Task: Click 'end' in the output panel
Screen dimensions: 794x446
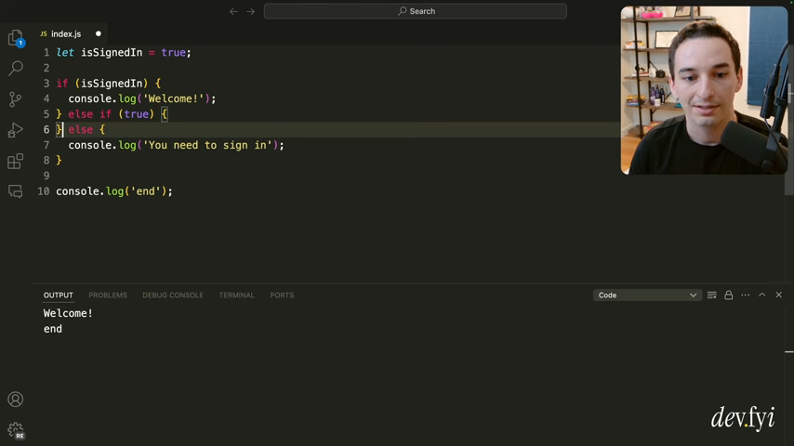Action: [x=53, y=329]
